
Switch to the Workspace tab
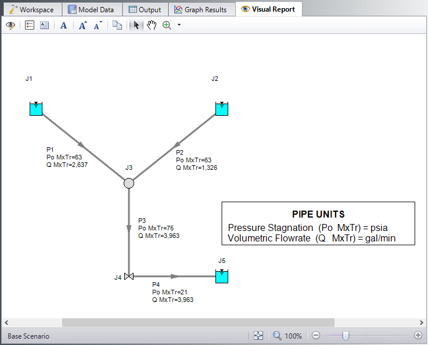[x=31, y=9]
